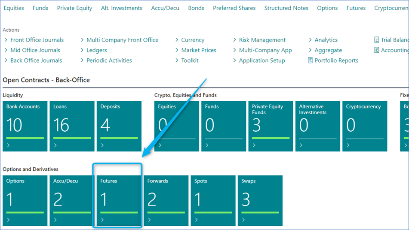Click the Cryptocurrency tile
This screenshot has height=230, width=409.
365,126
